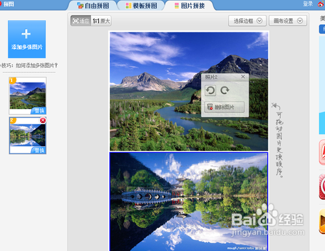325x251 pixels.
Task: Toggle 1:1 原大 original size view
Action: pyautogui.click(x=101, y=21)
